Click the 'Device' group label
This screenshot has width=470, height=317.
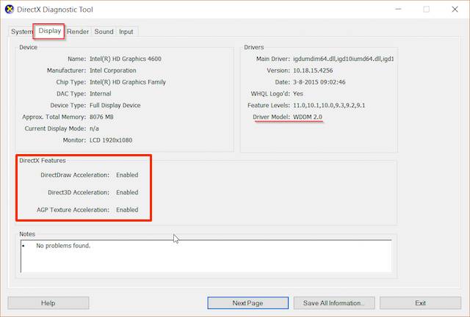coord(28,48)
